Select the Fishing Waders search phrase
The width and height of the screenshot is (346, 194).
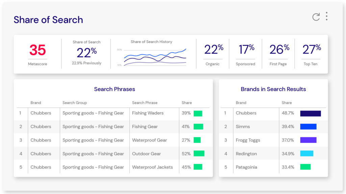(x=148, y=113)
